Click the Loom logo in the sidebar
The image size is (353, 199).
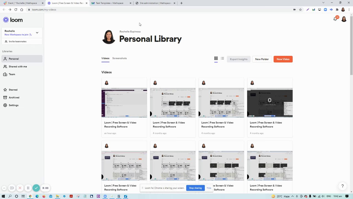pyautogui.click(x=13, y=20)
